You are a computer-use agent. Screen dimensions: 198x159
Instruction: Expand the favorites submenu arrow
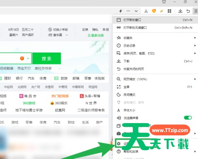click(195, 38)
